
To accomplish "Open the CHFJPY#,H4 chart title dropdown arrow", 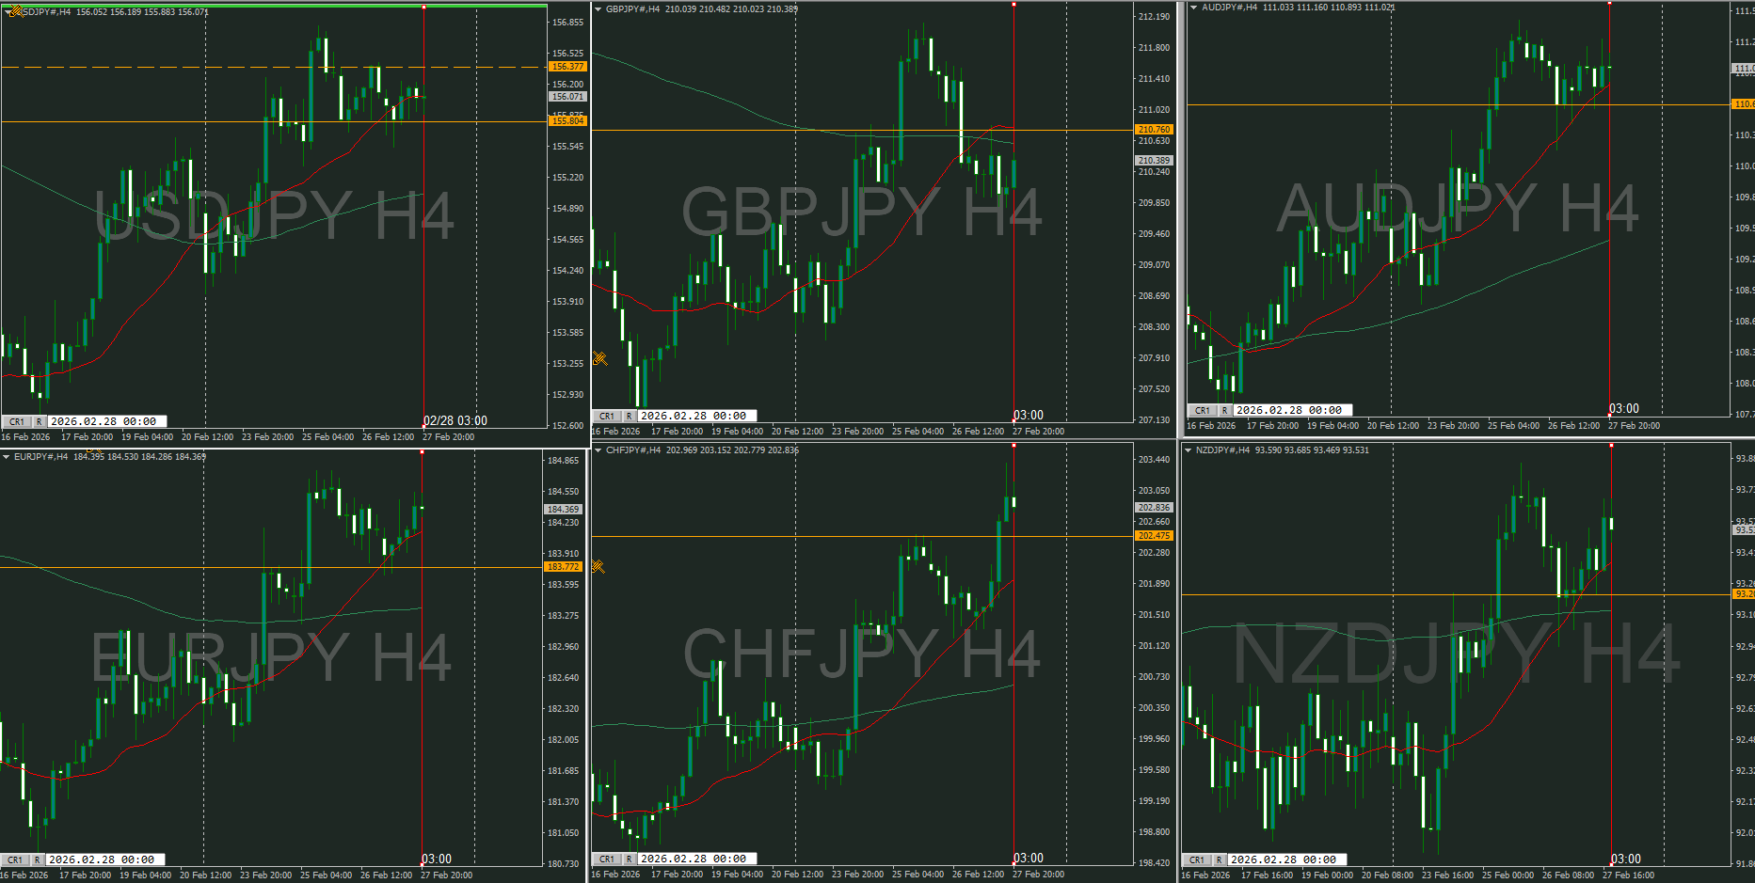I will (598, 450).
